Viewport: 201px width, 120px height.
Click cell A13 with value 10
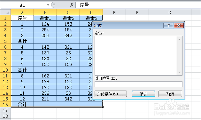coord(22,87)
